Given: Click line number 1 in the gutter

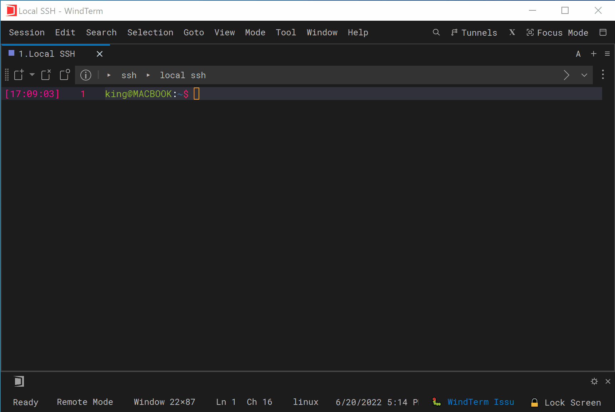Looking at the screenshot, I should click(83, 94).
